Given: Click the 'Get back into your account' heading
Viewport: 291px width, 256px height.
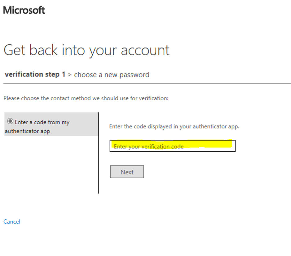Looking at the screenshot, I should pos(86,50).
